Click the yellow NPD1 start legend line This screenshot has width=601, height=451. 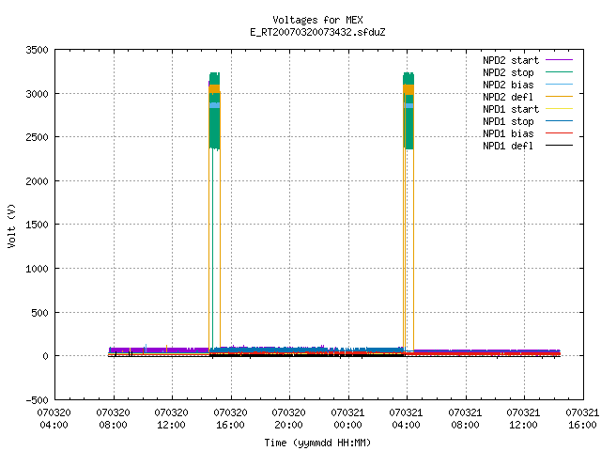tap(559, 109)
